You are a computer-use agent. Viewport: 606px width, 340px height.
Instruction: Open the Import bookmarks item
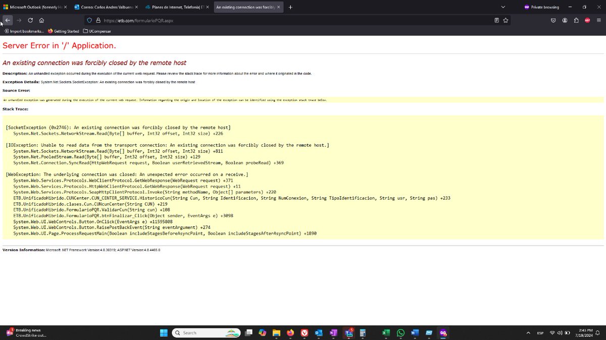tap(24, 31)
